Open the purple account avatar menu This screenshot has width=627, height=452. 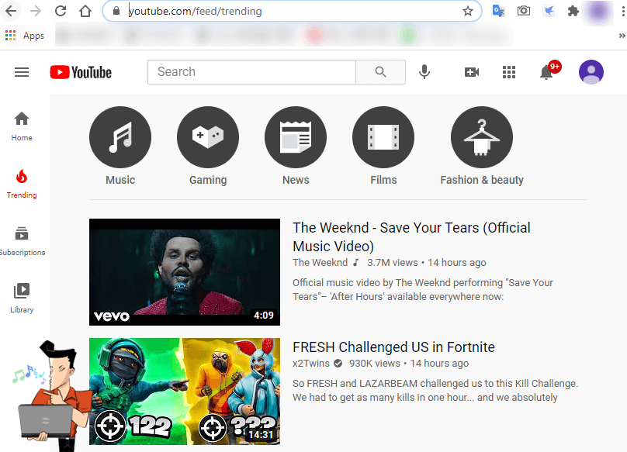click(x=591, y=72)
